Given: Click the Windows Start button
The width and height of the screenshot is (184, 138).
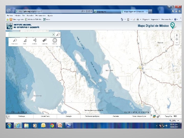Looking at the screenshot, I should pyautogui.click(x=9, y=126).
